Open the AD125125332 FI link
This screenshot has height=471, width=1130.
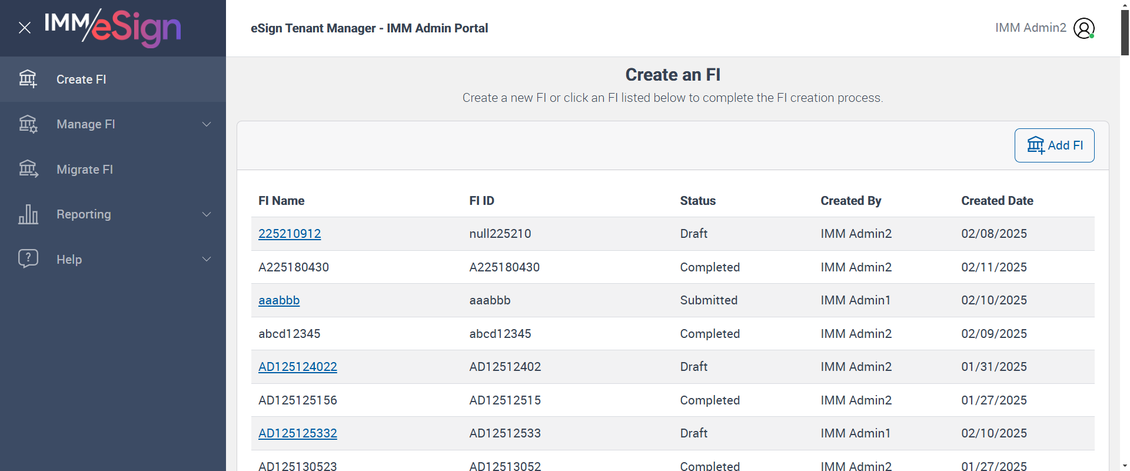[298, 433]
